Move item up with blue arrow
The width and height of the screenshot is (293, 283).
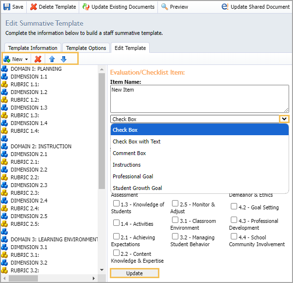point(52,59)
